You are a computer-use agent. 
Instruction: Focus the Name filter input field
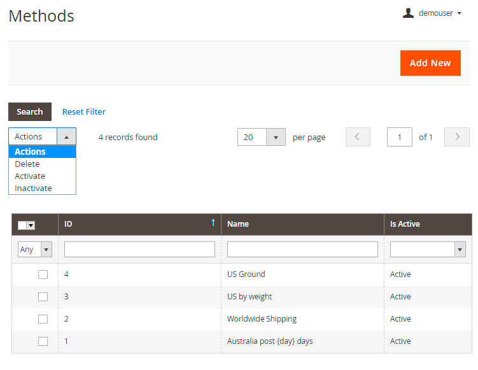click(x=302, y=250)
